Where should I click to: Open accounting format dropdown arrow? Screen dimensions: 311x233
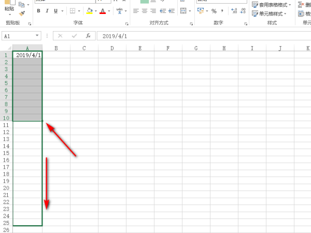click(x=207, y=11)
